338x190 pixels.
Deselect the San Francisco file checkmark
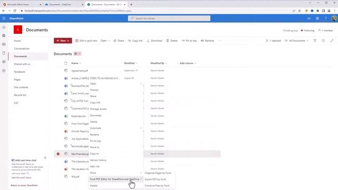(x=58, y=154)
